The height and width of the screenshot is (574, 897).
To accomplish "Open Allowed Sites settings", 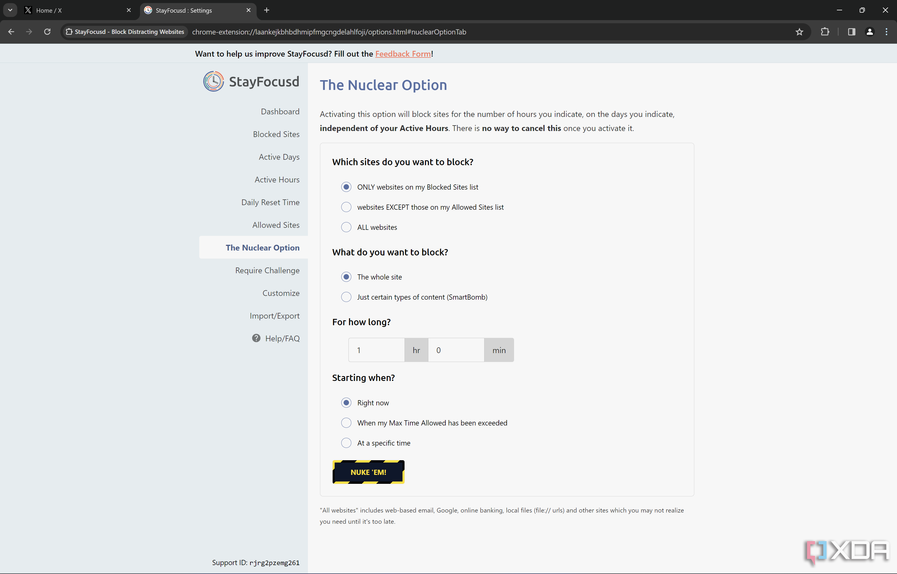I will tap(276, 225).
